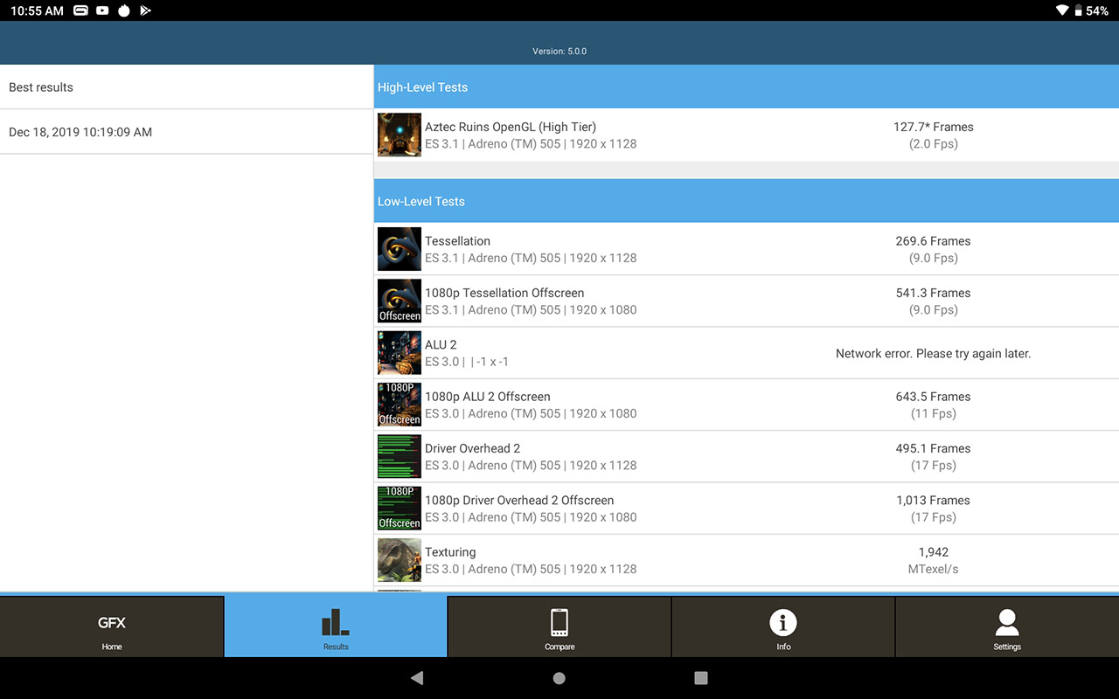Open the 1080p ALU 2 Offscreen title
Screen dimensions: 1119x699
point(488,397)
